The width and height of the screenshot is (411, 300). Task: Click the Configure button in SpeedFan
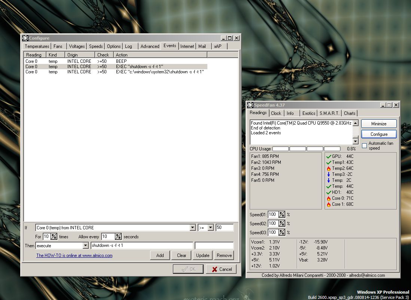[x=379, y=134]
